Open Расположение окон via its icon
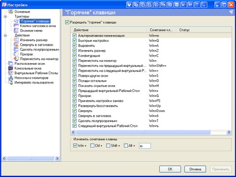The height and width of the screenshot is (177, 236). (11, 63)
